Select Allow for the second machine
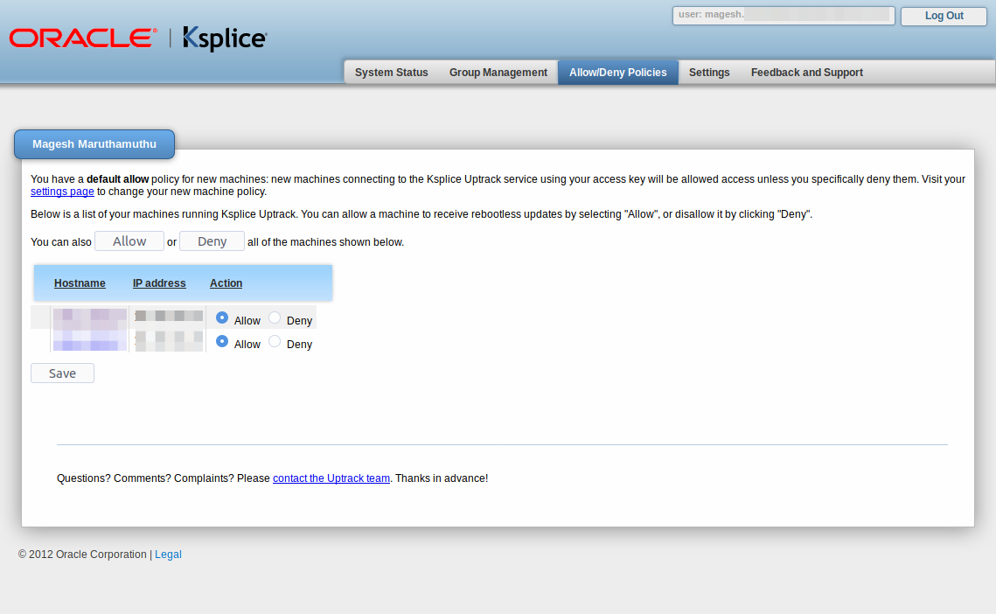This screenshot has height=614, width=996. pos(222,341)
